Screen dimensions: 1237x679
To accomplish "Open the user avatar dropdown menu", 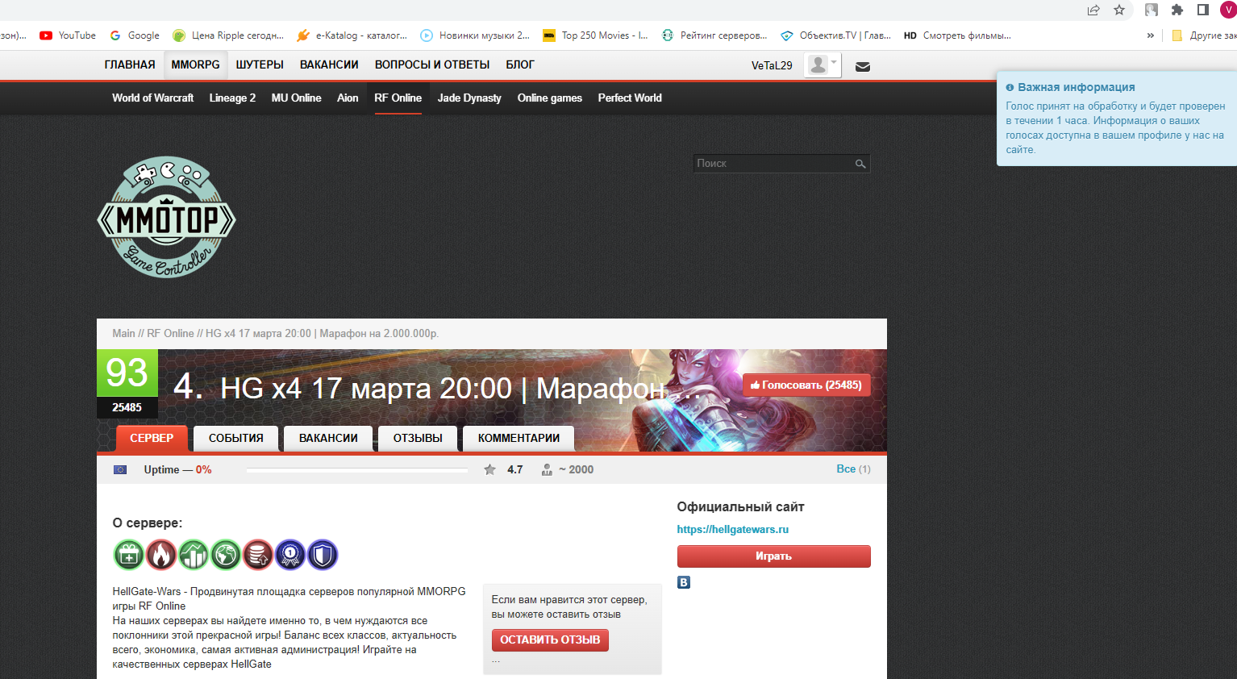I will click(x=823, y=65).
